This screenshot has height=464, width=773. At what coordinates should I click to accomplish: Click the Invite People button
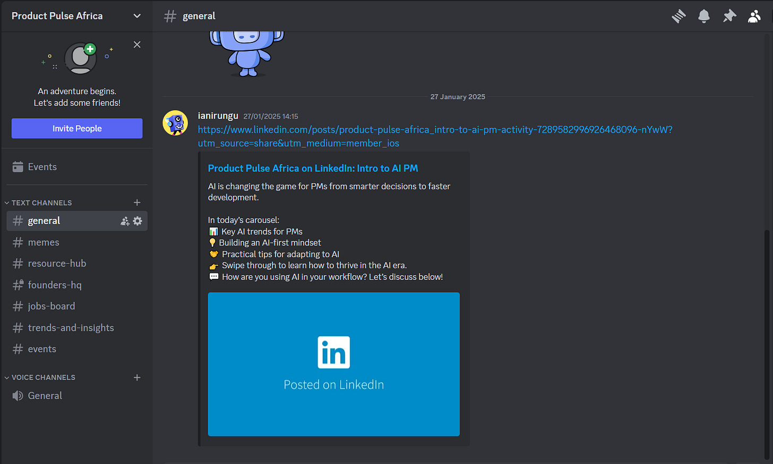(x=77, y=128)
